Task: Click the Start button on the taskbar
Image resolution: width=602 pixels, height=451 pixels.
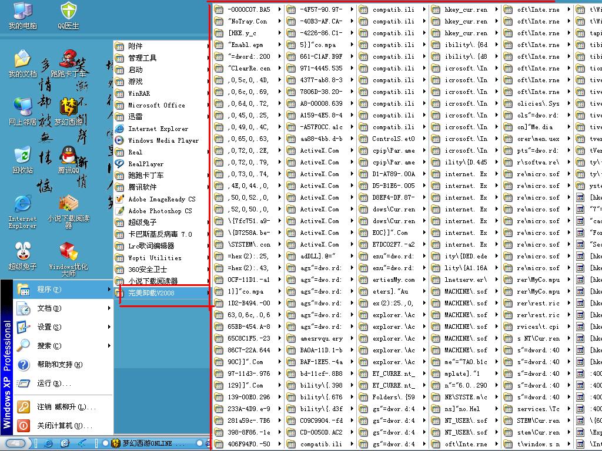Action: pos(15,443)
